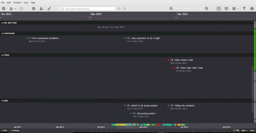The width and height of the screenshot is (256, 133).
Task: Jump to Last event button
Action: click(x=252, y=130)
